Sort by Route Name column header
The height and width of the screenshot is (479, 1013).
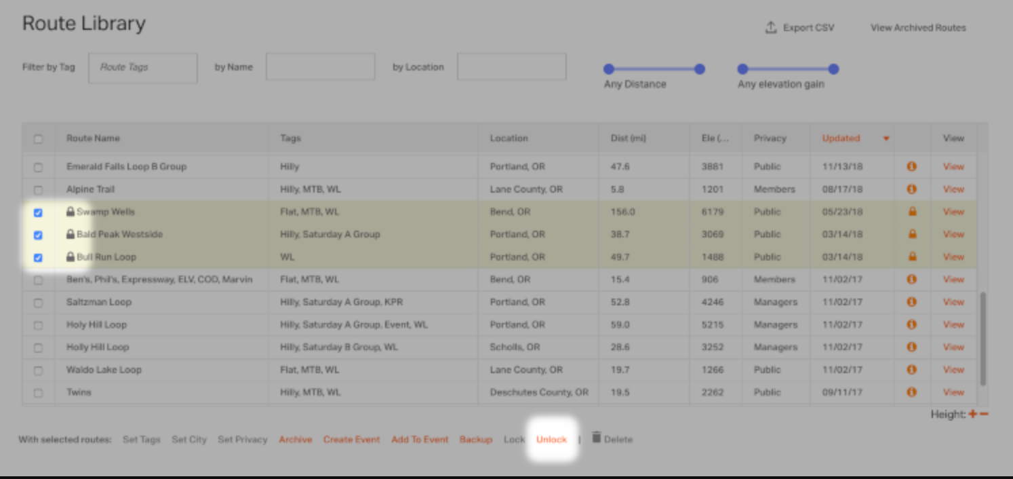[x=93, y=138]
